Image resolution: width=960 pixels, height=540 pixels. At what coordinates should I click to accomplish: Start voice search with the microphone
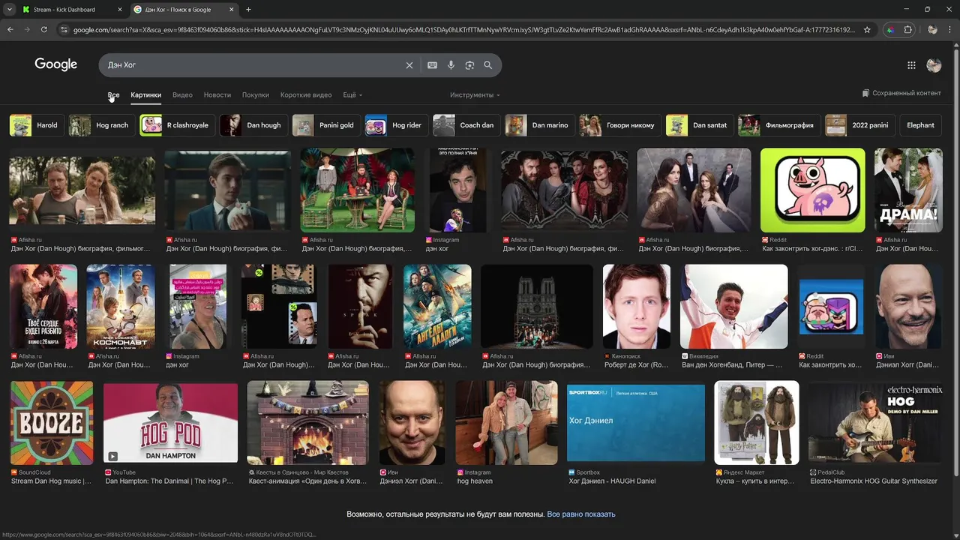pyautogui.click(x=451, y=65)
